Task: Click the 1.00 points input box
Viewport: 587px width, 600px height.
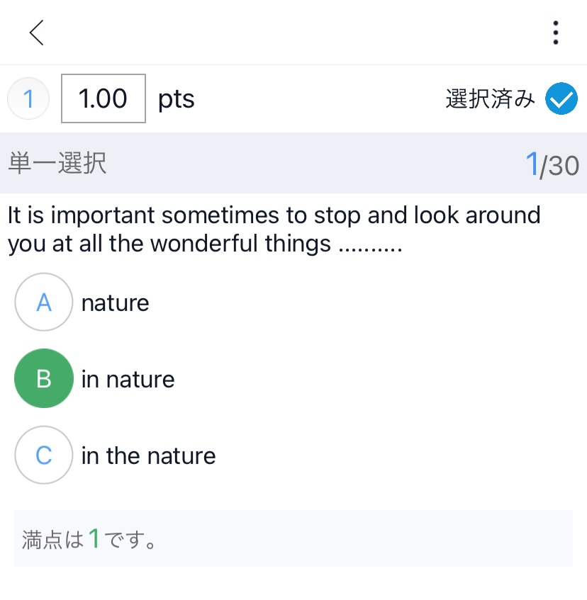Action: [x=104, y=99]
